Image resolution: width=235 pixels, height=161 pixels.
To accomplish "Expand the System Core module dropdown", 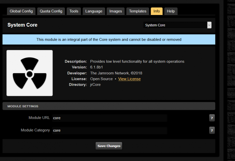I will tap(177, 25).
